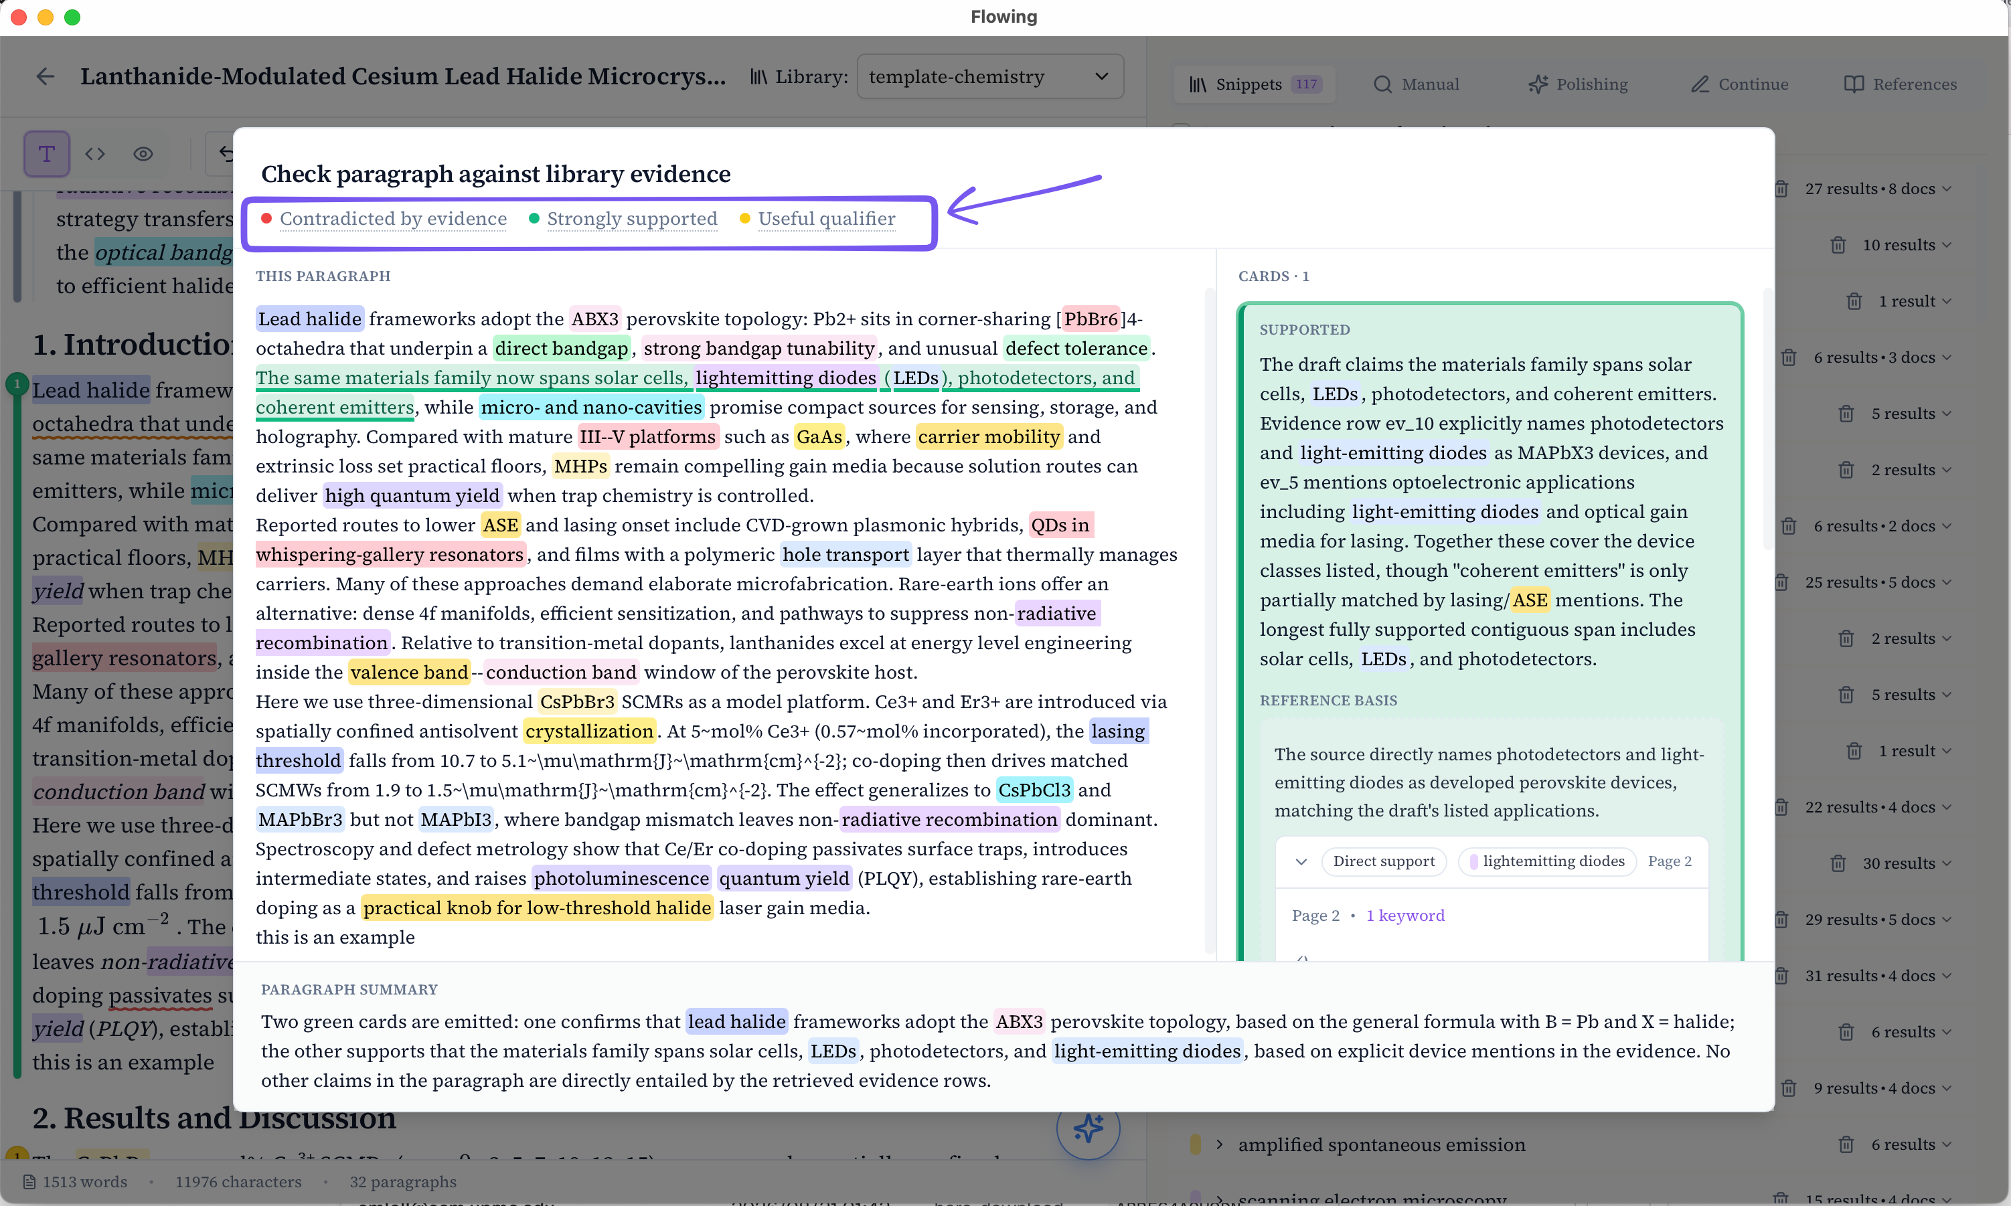Expand the amplified spontaneous emission row arrow
Viewport: 2011px width, 1206px height.
[1219, 1144]
